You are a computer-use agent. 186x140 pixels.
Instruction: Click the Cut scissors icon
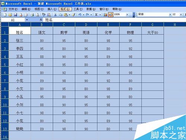click(55, 15)
